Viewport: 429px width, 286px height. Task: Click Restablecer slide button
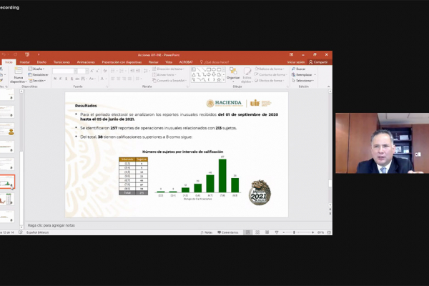pyautogui.click(x=38, y=74)
